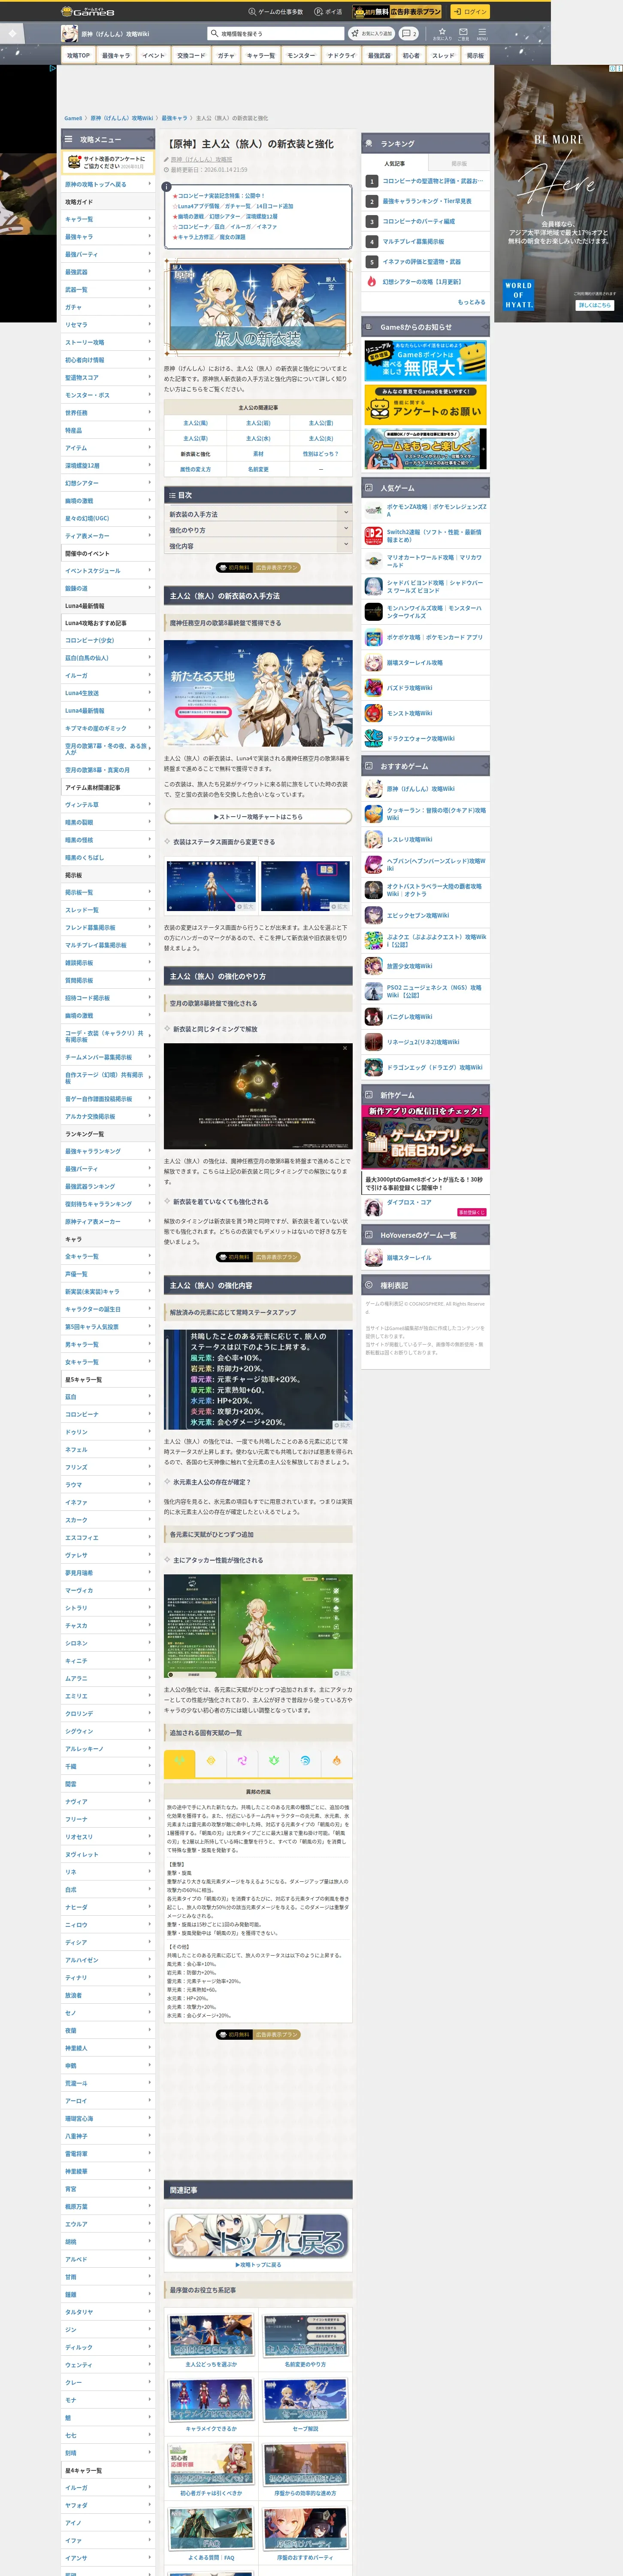This screenshot has height=2576, width=623.
Task: Click the お気に入り追加 favorite button
Action: click(372, 33)
